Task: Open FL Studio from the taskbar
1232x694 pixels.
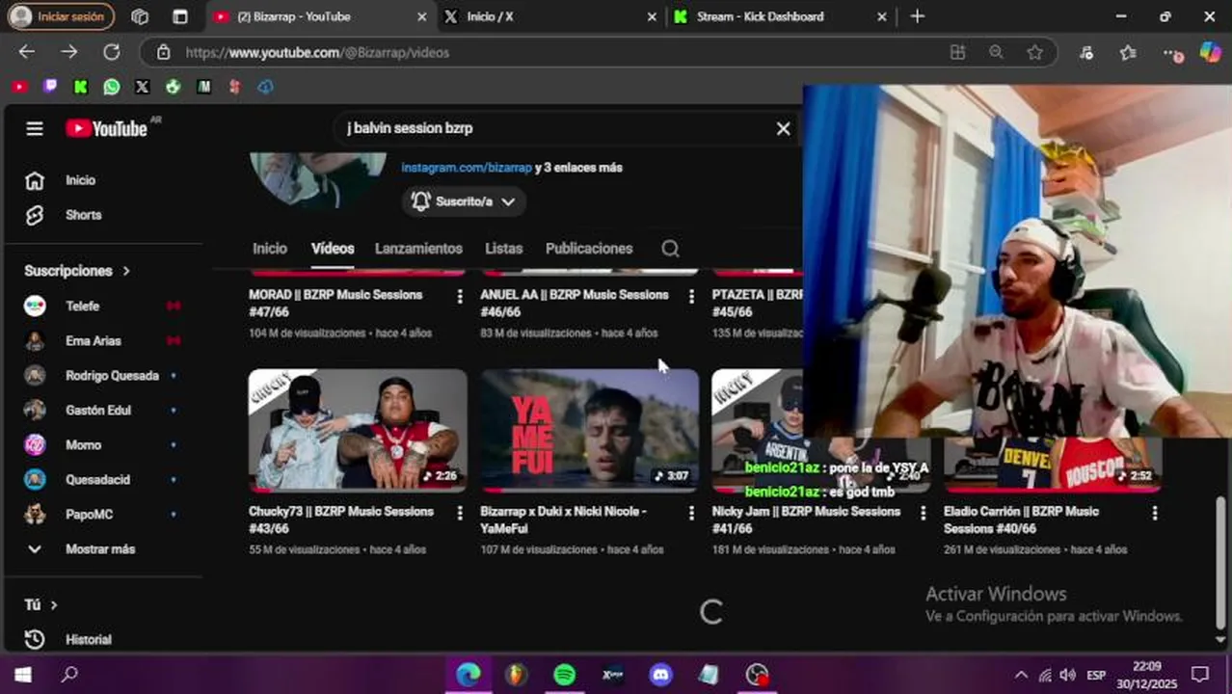Action: [516, 675]
